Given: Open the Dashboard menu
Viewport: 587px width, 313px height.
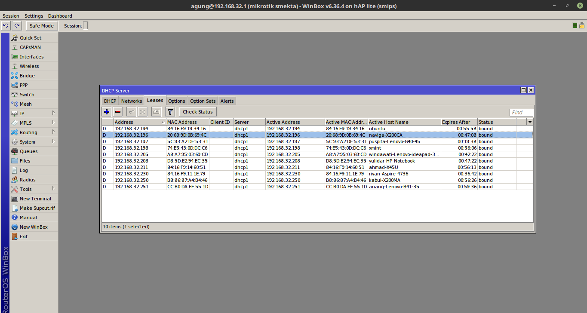Looking at the screenshot, I should (x=60, y=16).
